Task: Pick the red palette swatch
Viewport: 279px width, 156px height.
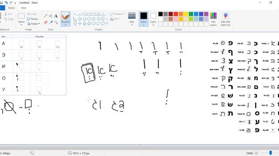Action: (x=176, y=14)
